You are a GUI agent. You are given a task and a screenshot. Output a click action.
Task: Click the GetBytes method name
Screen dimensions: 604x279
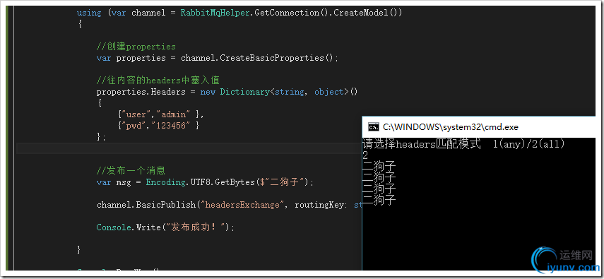point(235,182)
